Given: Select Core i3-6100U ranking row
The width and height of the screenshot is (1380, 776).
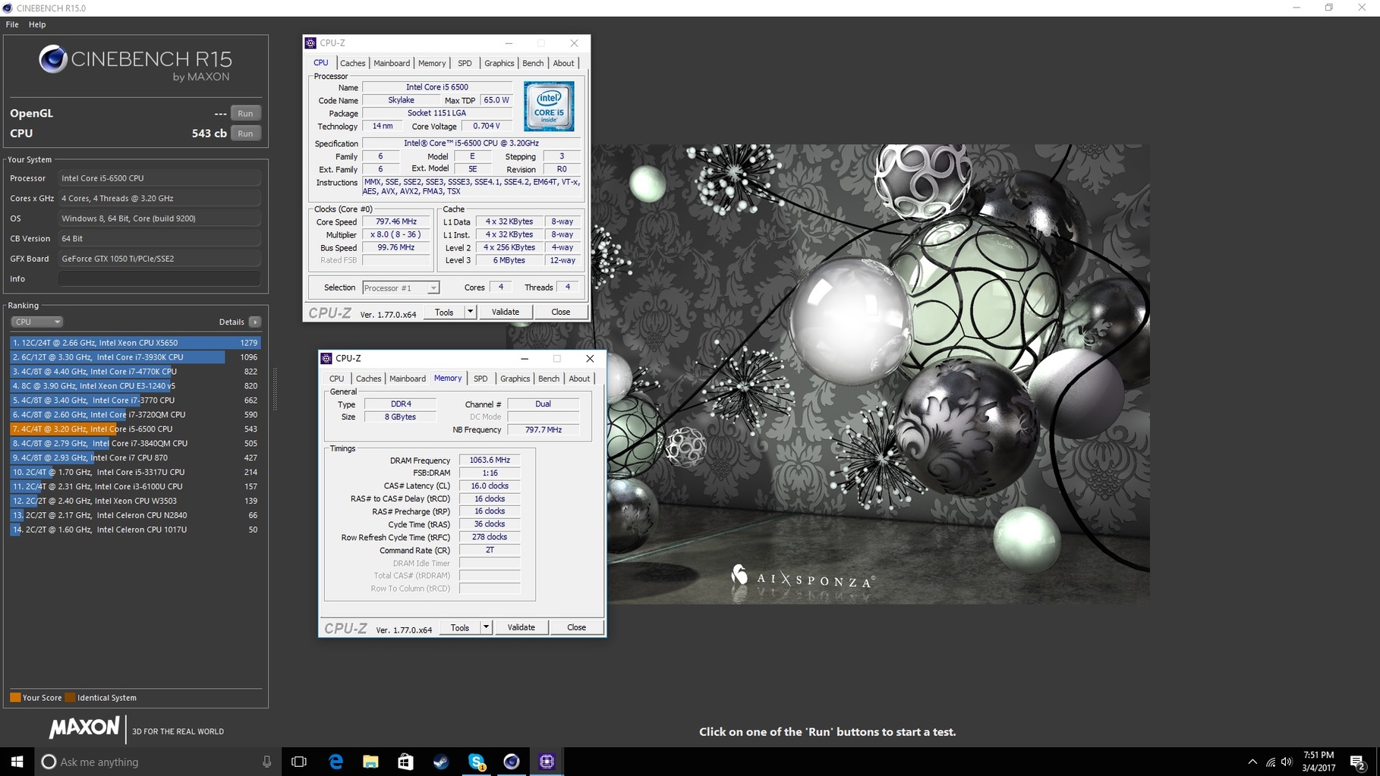Looking at the screenshot, I should [x=135, y=486].
